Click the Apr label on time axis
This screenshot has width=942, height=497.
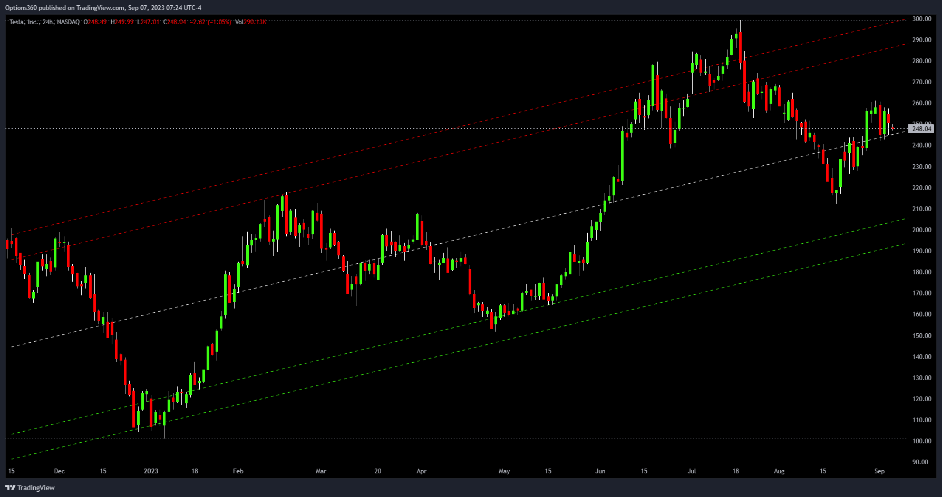point(421,471)
